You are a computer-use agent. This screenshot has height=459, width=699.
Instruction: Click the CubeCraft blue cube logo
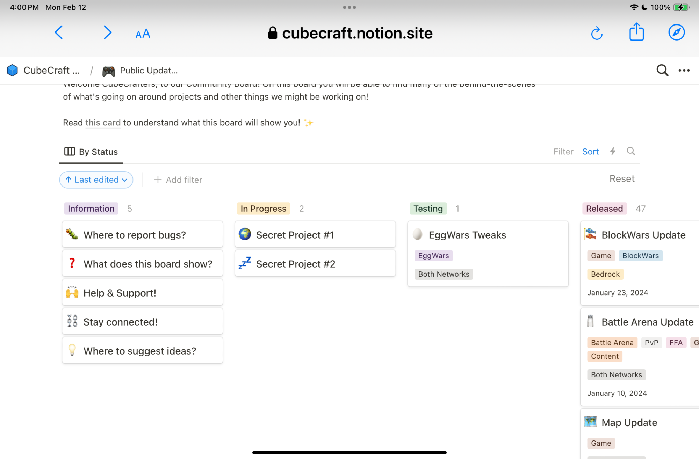[13, 70]
